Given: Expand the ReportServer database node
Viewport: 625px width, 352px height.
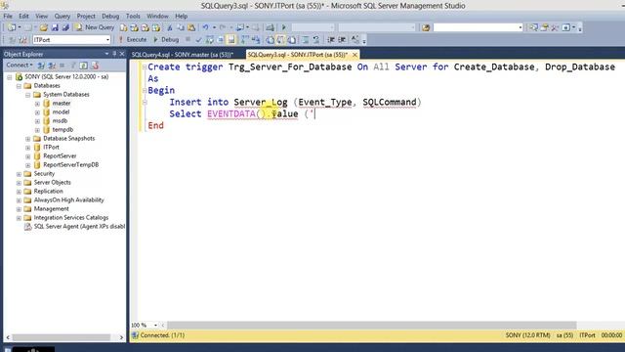Looking at the screenshot, I should pyautogui.click(x=28, y=156).
